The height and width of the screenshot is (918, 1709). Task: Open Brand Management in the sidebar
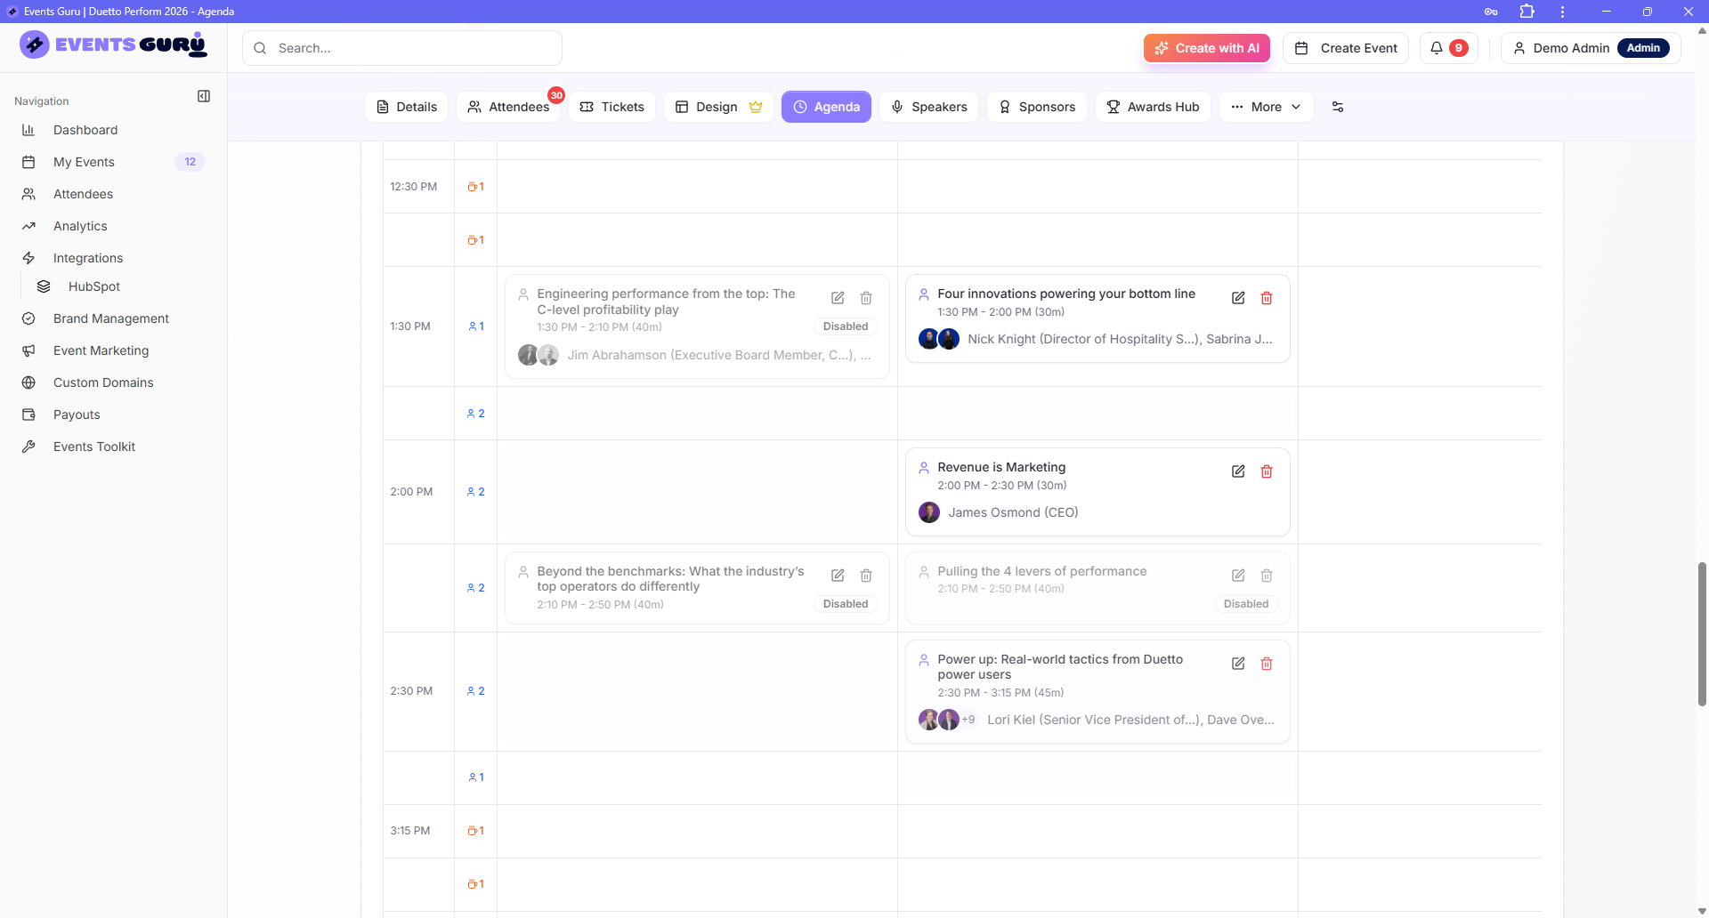point(113,318)
